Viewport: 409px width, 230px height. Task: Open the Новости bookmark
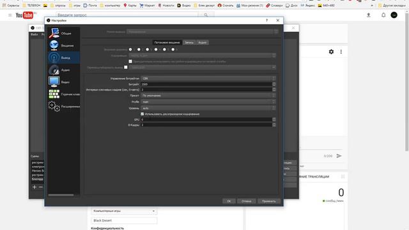click(x=166, y=5)
